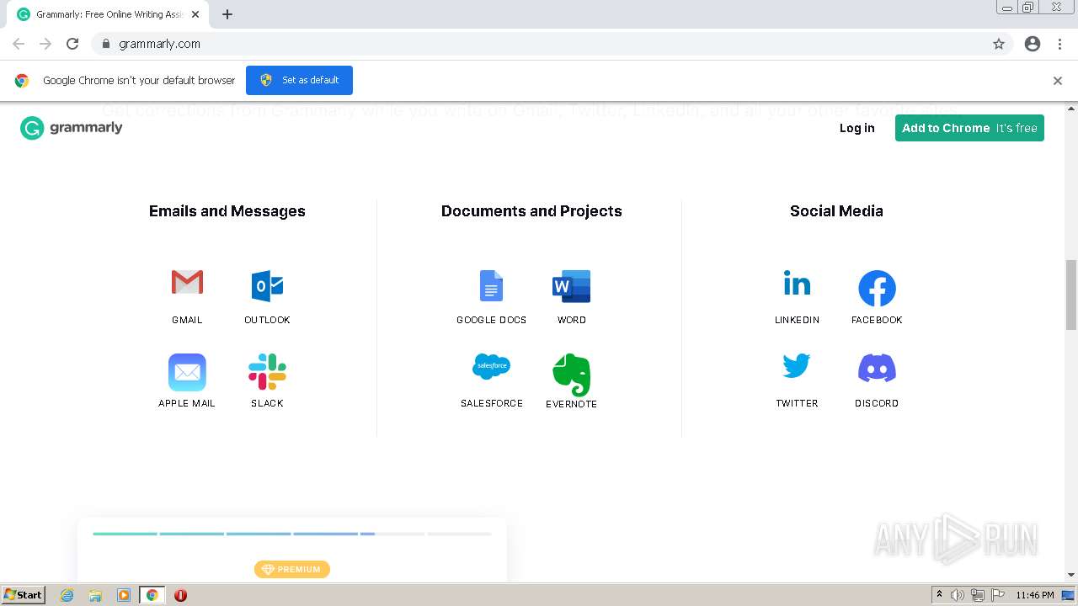Select the Facebook icon
1078x606 pixels.
(x=877, y=289)
